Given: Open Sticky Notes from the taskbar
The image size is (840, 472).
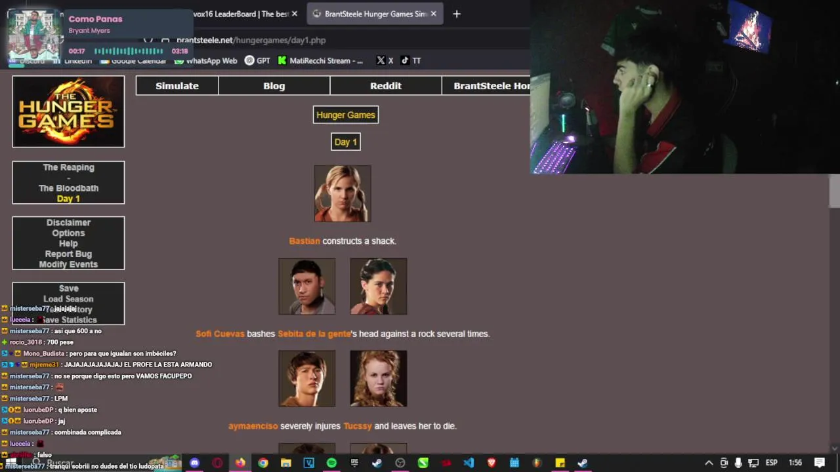Looking at the screenshot, I should coord(560,463).
